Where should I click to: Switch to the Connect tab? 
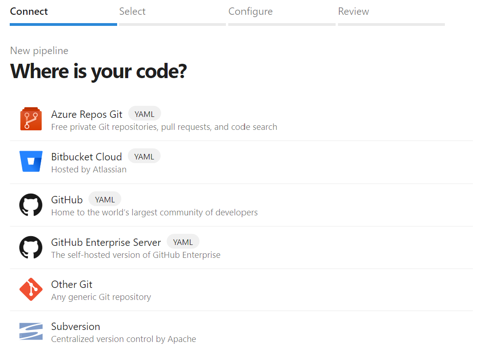click(x=63, y=15)
